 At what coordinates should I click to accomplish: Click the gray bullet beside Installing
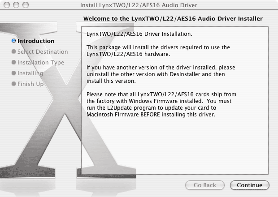click(x=14, y=73)
